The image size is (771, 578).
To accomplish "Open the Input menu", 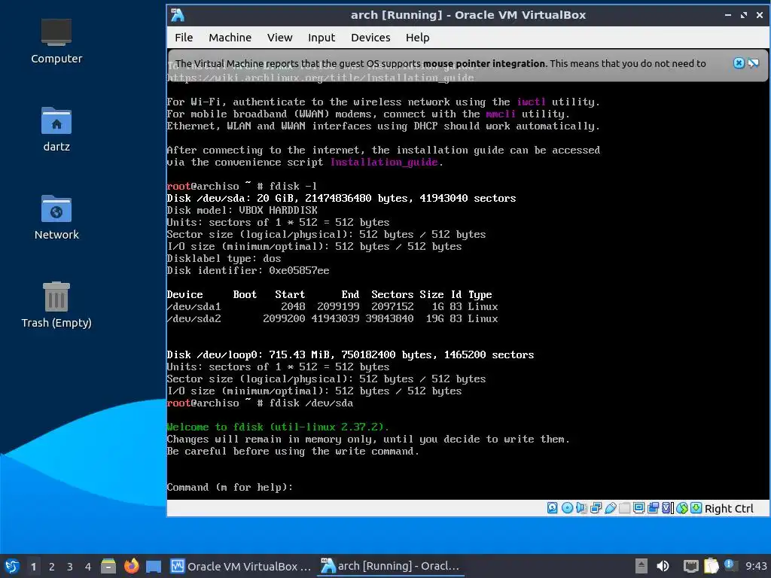I will pyautogui.click(x=321, y=38).
